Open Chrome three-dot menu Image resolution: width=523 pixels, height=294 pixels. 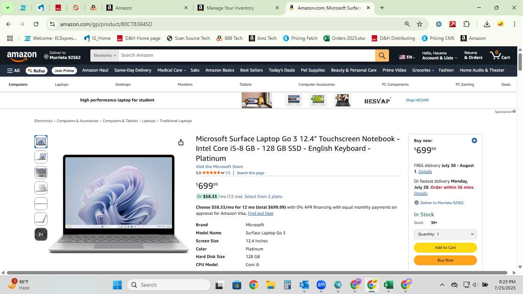point(515,24)
